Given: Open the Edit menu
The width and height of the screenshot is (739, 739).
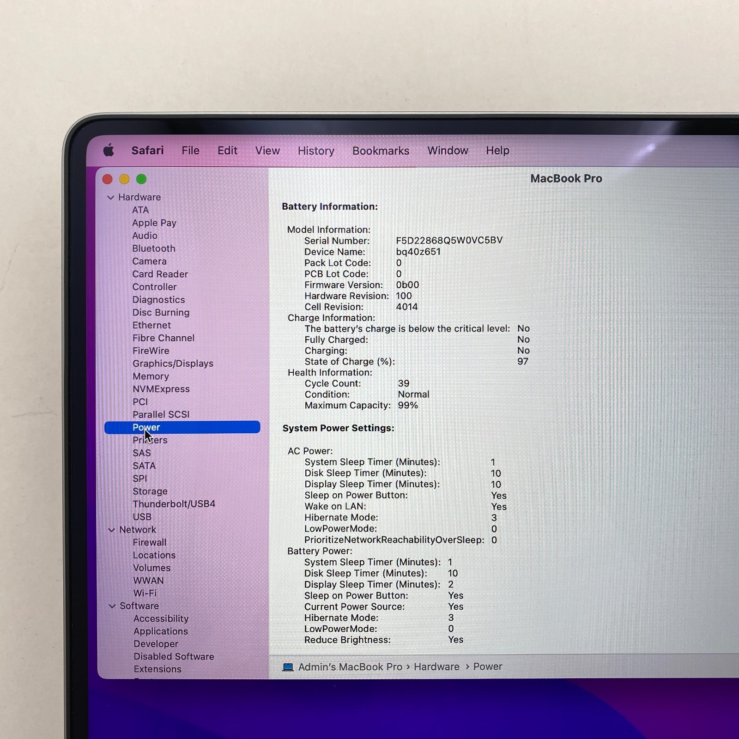Looking at the screenshot, I should point(227,151).
